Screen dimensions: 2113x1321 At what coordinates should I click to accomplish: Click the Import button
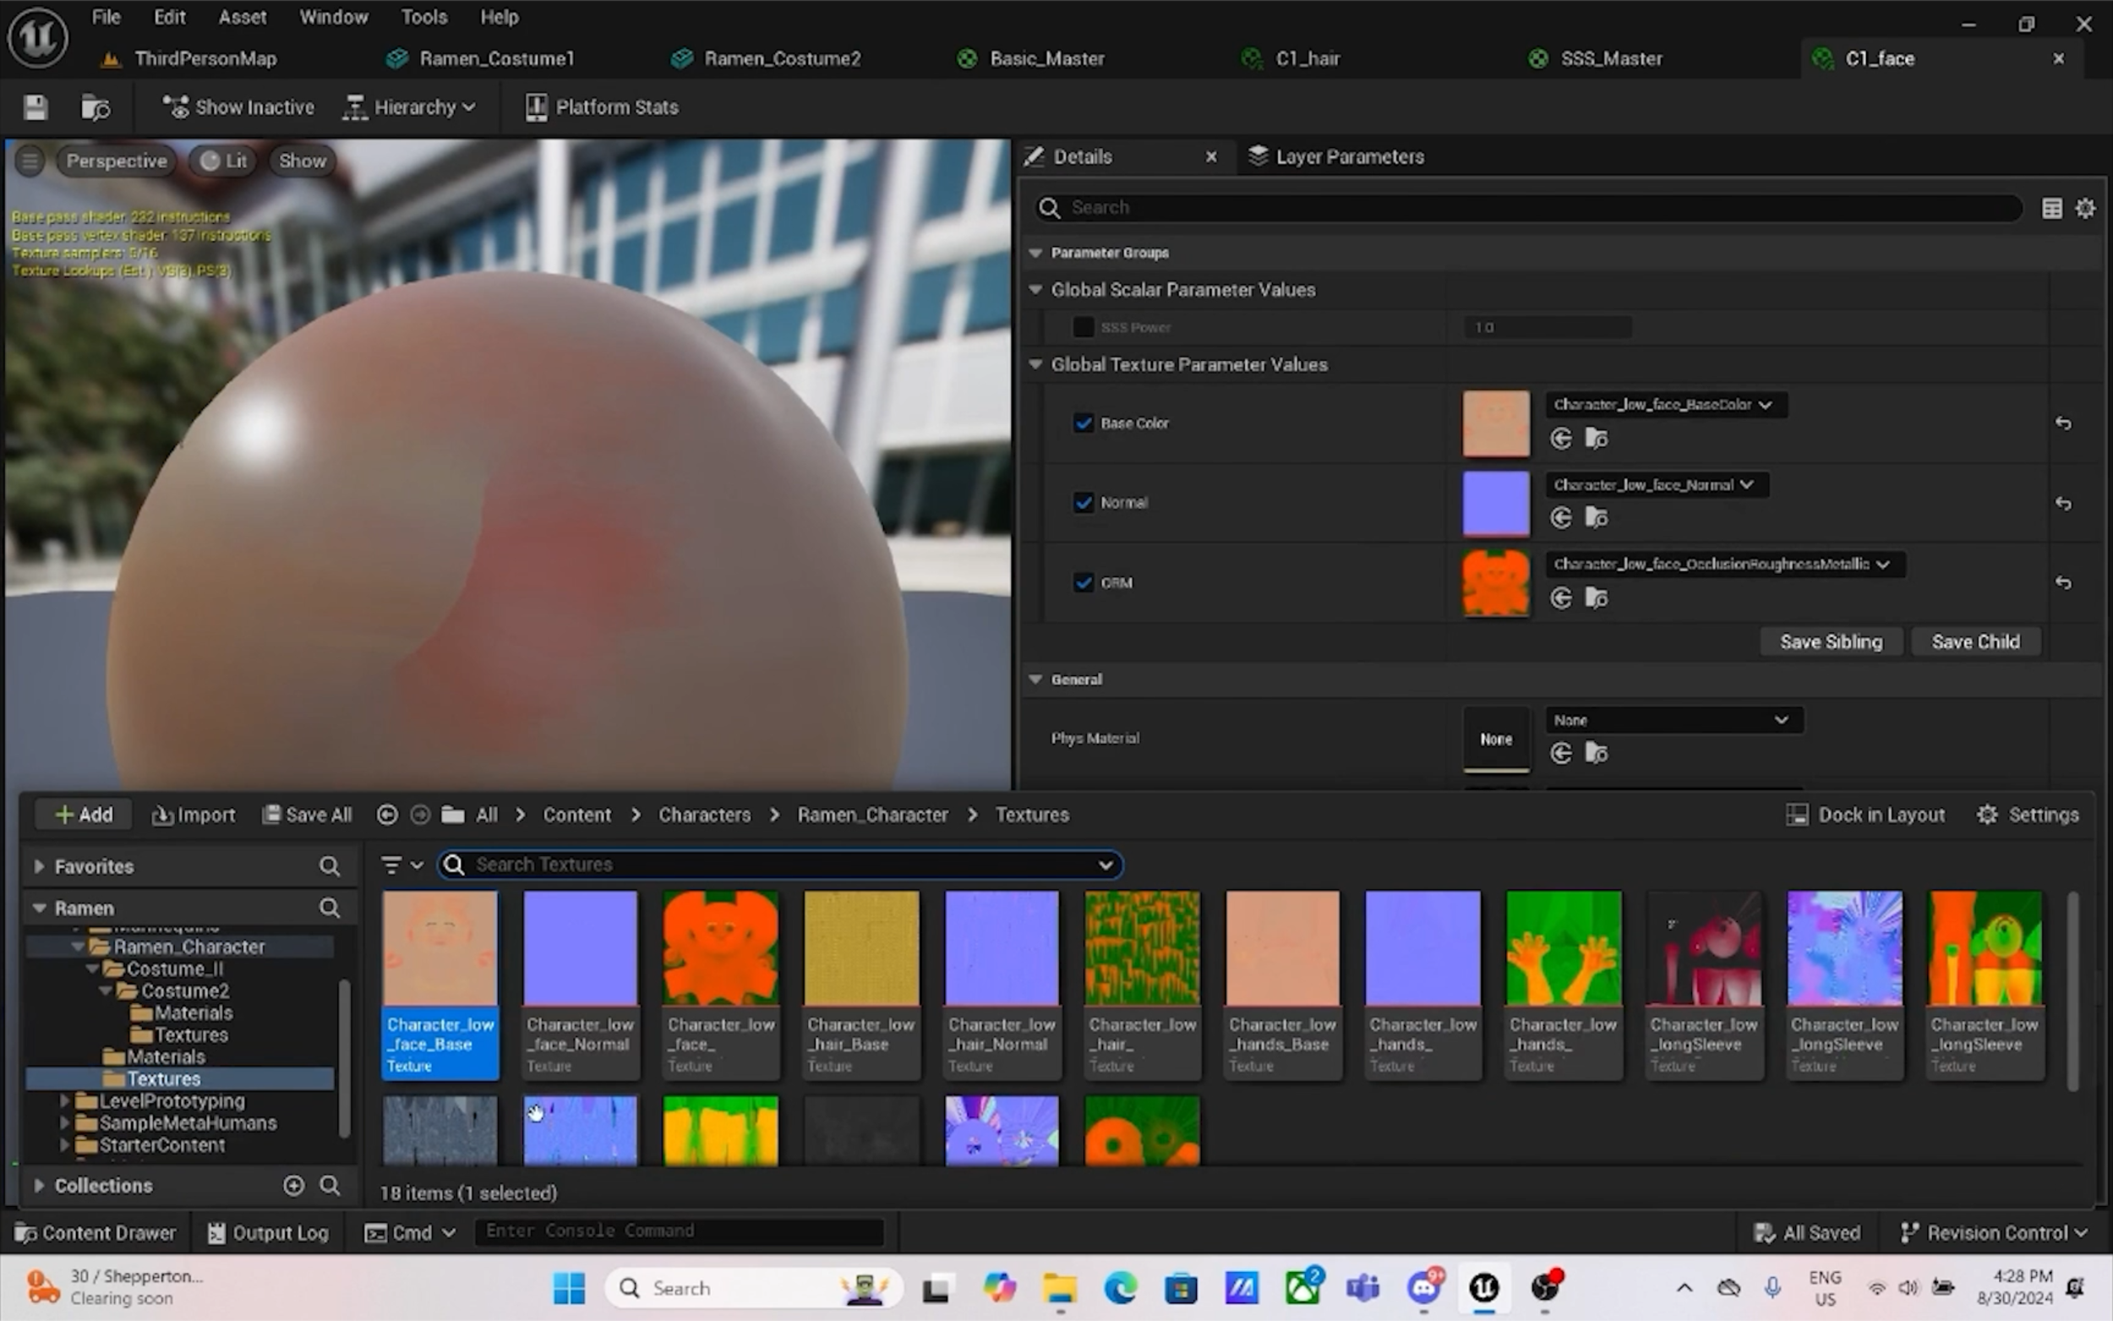[193, 815]
